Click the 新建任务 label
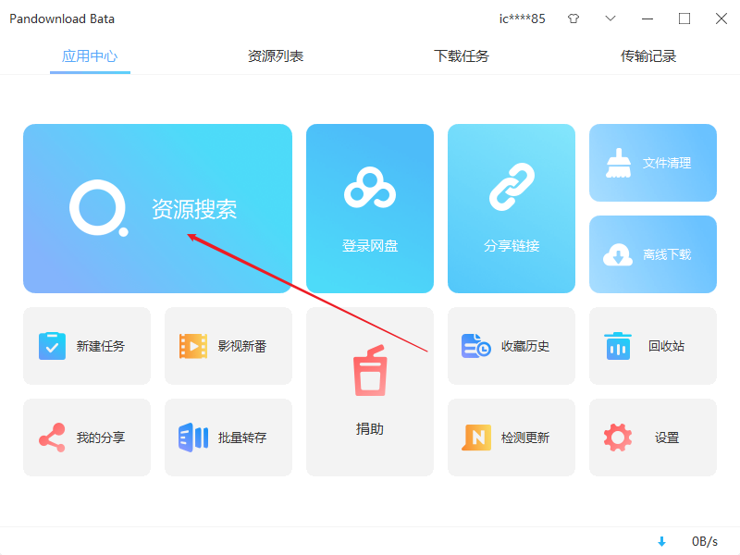Viewport: 740px width, 555px height. 101,346
